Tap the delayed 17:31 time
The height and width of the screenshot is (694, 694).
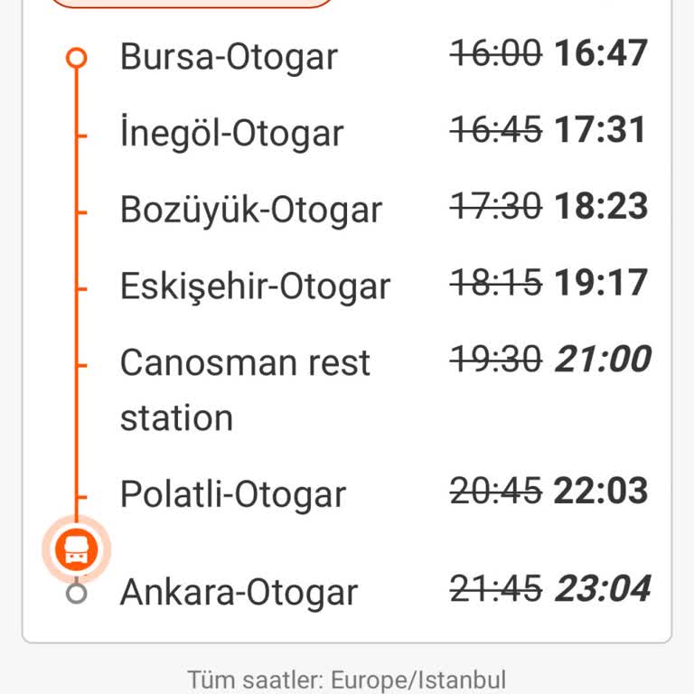point(601,130)
